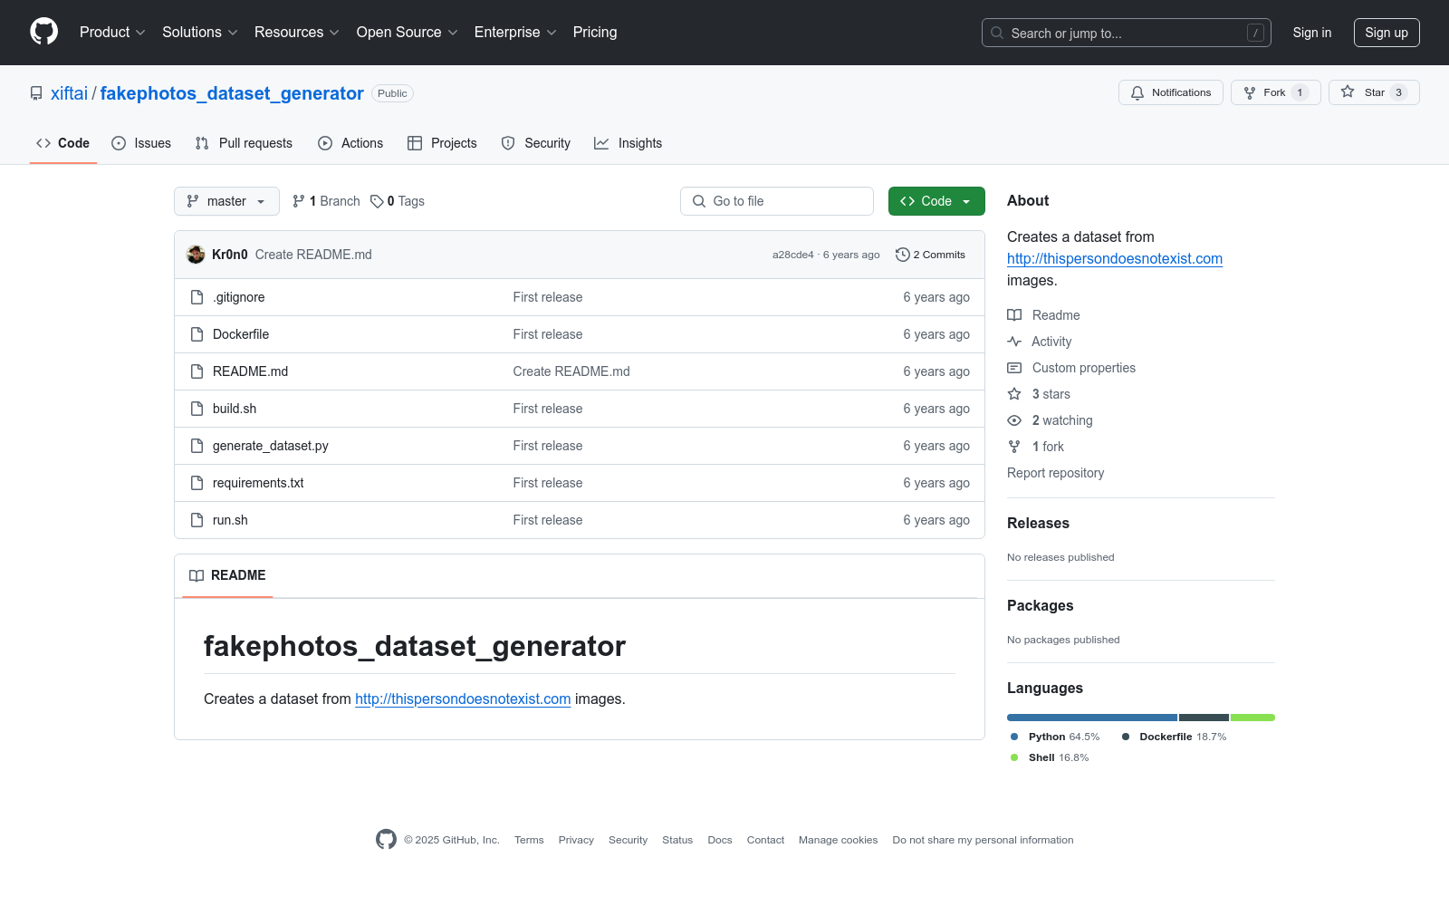The width and height of the screenshot is (1449, 906).
Task: Click the file icon next to build.sh
Action: [197, 409]
